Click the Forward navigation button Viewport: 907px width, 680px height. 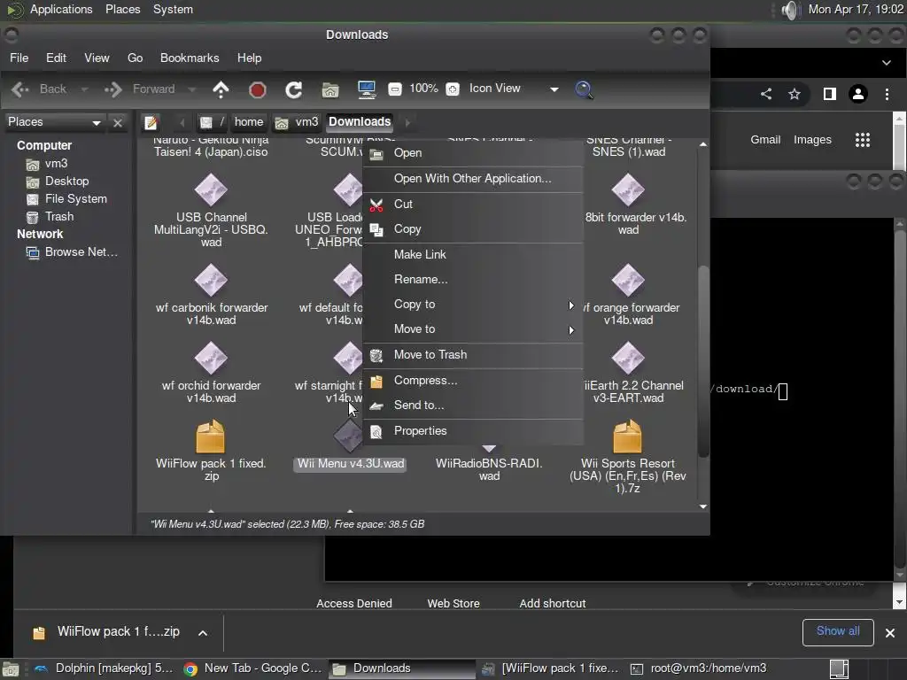[140, 89]
